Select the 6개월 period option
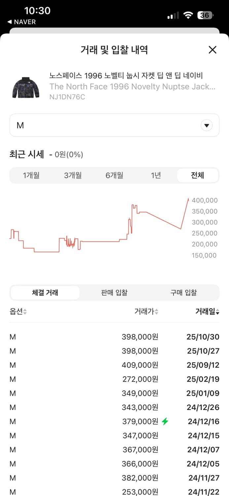 coord(114,175)
